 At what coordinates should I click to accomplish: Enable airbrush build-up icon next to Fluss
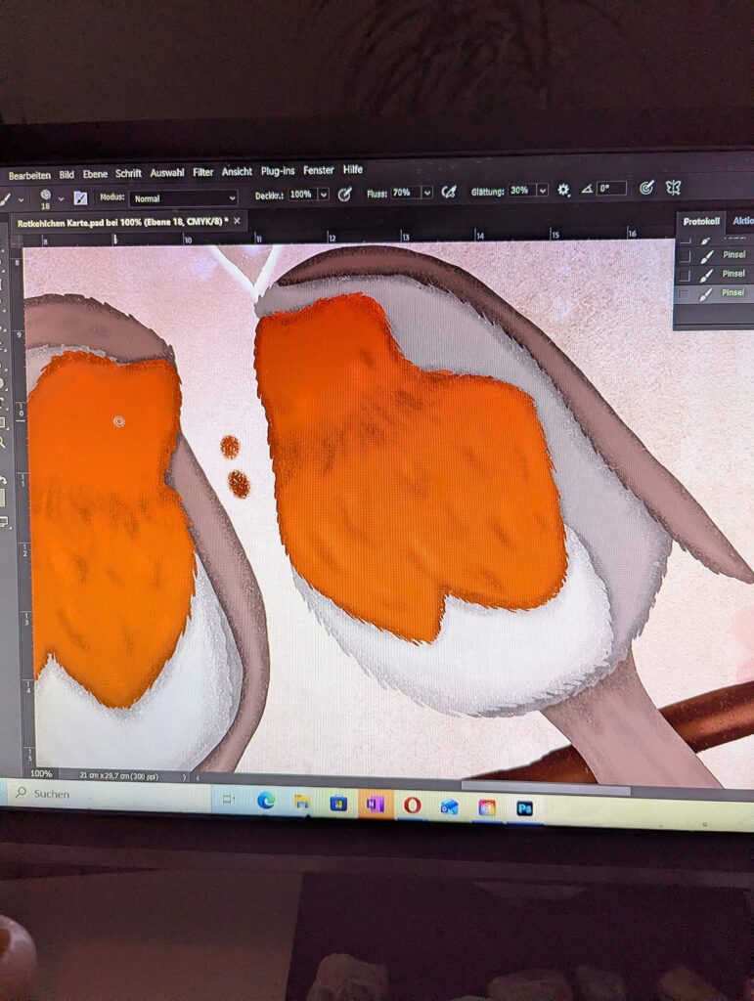449,192
